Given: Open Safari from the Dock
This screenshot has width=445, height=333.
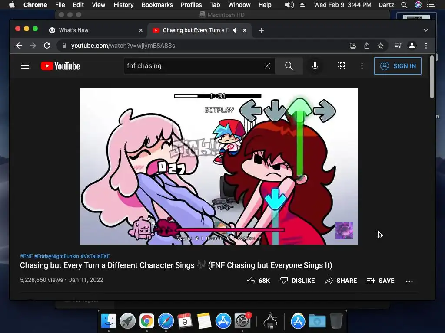Looking at the screenshot, I should pos(166,321).
